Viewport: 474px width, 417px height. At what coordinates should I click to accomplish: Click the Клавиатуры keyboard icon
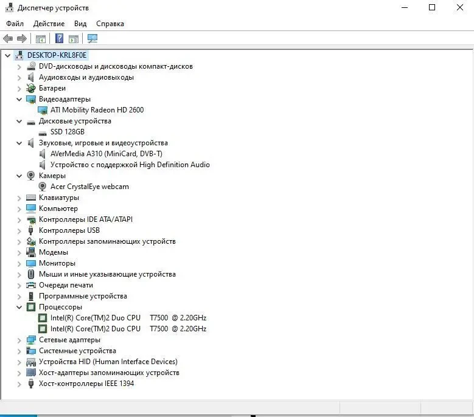31,198
